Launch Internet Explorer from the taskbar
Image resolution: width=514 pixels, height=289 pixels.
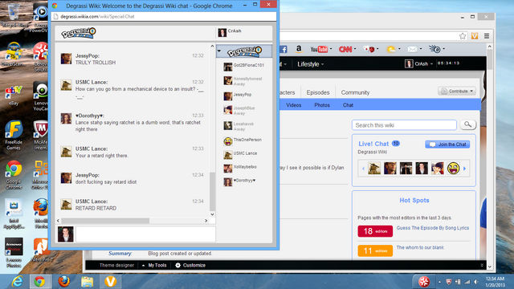17,282
